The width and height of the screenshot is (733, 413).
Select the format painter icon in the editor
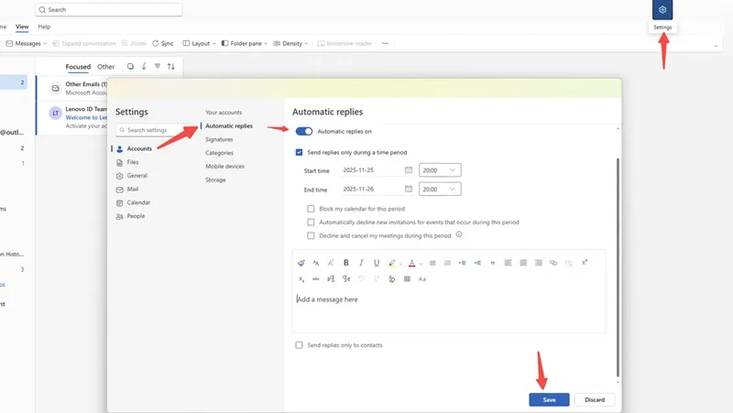[x=301, y=263]
